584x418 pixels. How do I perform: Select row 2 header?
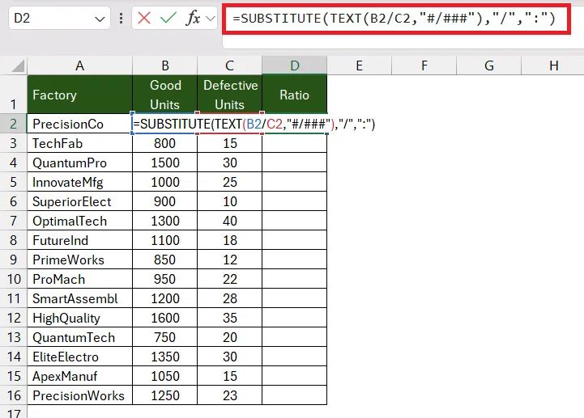tap(14, 124)
